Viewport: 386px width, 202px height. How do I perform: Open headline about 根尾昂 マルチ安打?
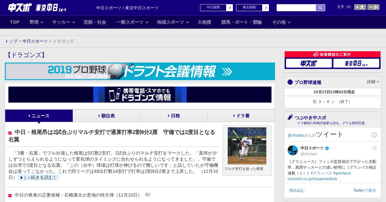tap(112, 136)
